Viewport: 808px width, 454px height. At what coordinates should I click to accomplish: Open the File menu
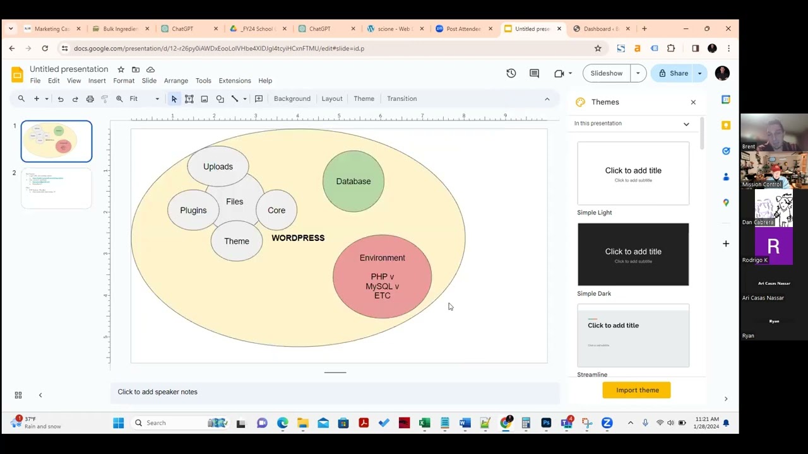coord(35,81)
